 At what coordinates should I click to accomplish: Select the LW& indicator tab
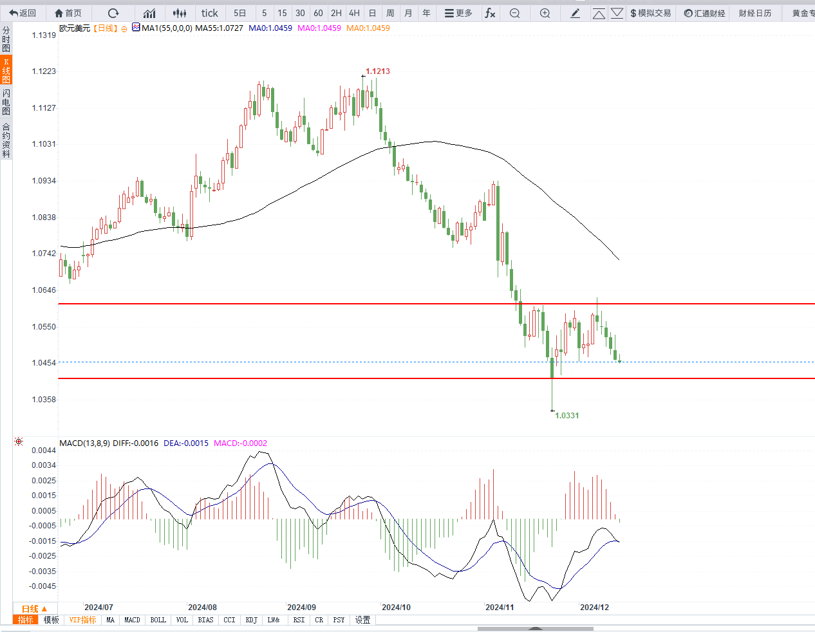click(x=274, y=620)
